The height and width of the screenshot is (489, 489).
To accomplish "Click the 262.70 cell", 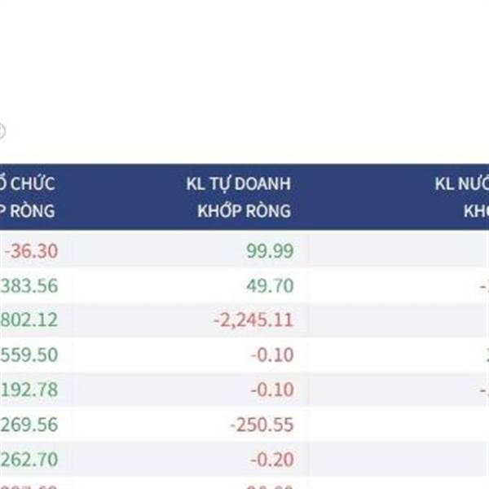I will click(29, 460).
